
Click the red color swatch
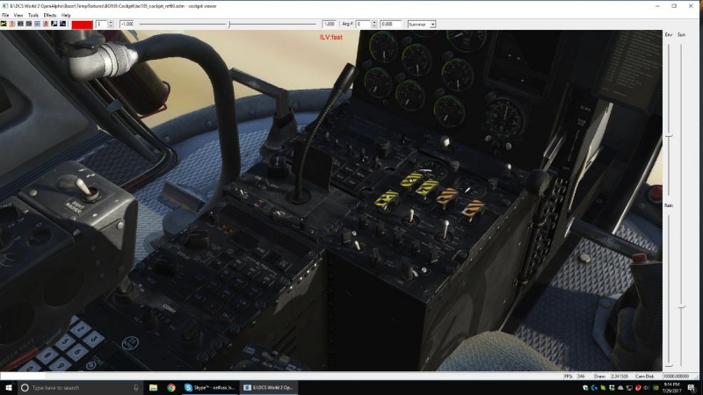(x=82, y=25)
